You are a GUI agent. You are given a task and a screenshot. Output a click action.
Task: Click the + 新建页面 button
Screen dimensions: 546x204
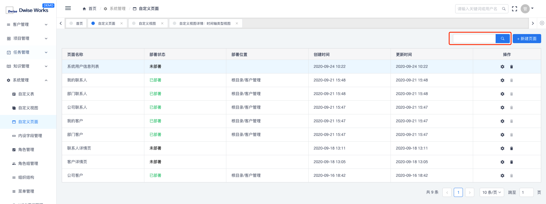527,39
